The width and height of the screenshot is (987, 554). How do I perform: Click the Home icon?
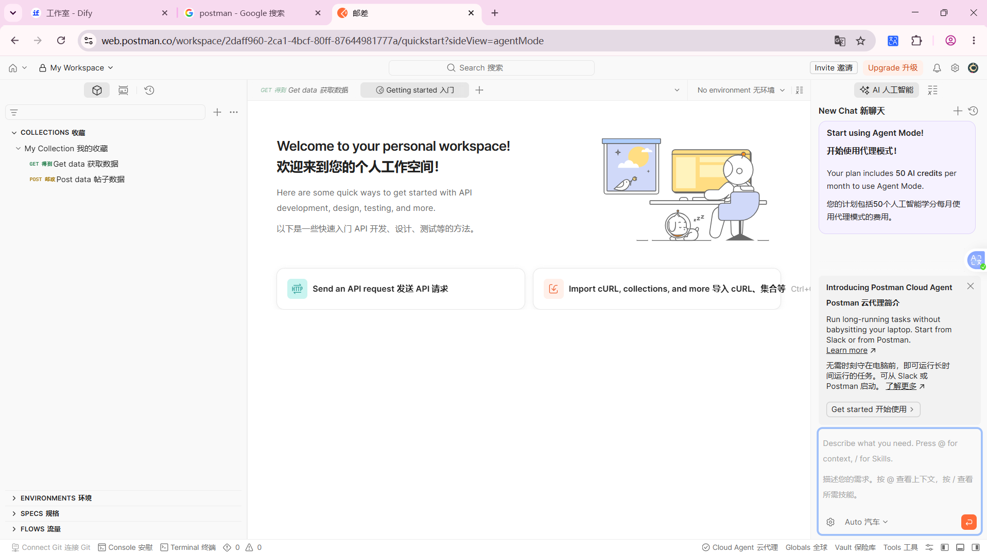point(13,68)
